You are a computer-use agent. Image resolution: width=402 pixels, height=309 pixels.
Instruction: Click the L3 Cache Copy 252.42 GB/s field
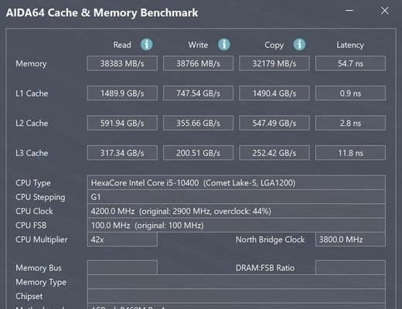(274, 153)
